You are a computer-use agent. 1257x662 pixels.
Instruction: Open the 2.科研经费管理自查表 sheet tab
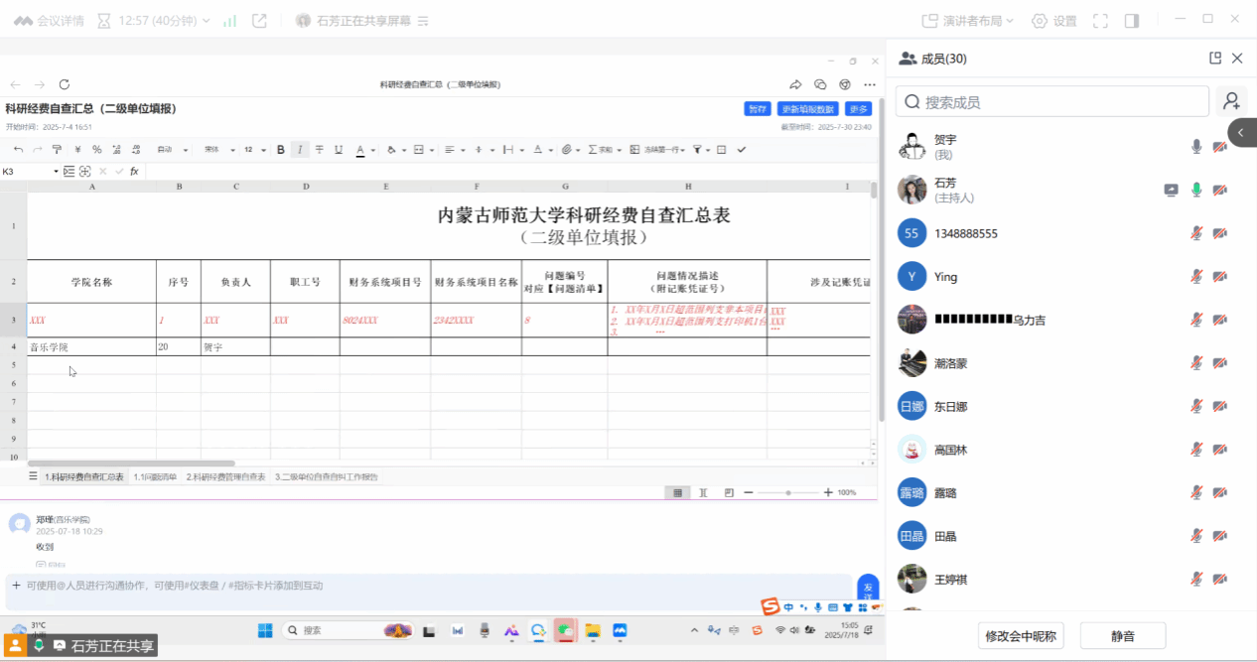[225, 477]
